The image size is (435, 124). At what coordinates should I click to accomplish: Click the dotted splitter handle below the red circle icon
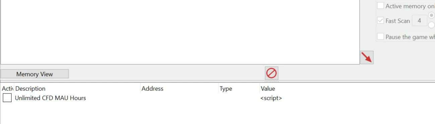coord(271,81)
